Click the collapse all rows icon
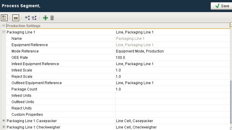Screen dimensions: 232x130 point(34,18)
